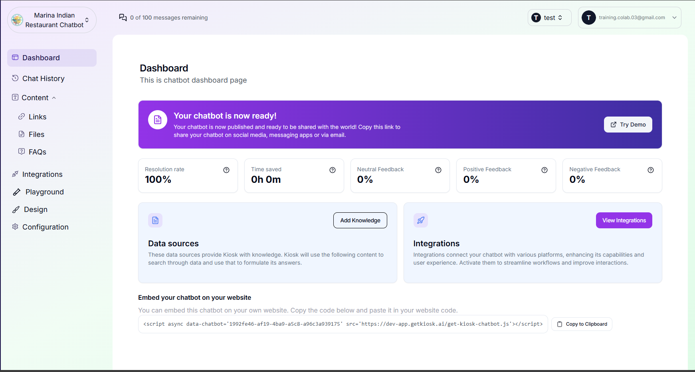This screenshot has width=695, height=372.
Task: Go to Playground in sidebar
Action: tap(44, 192)
